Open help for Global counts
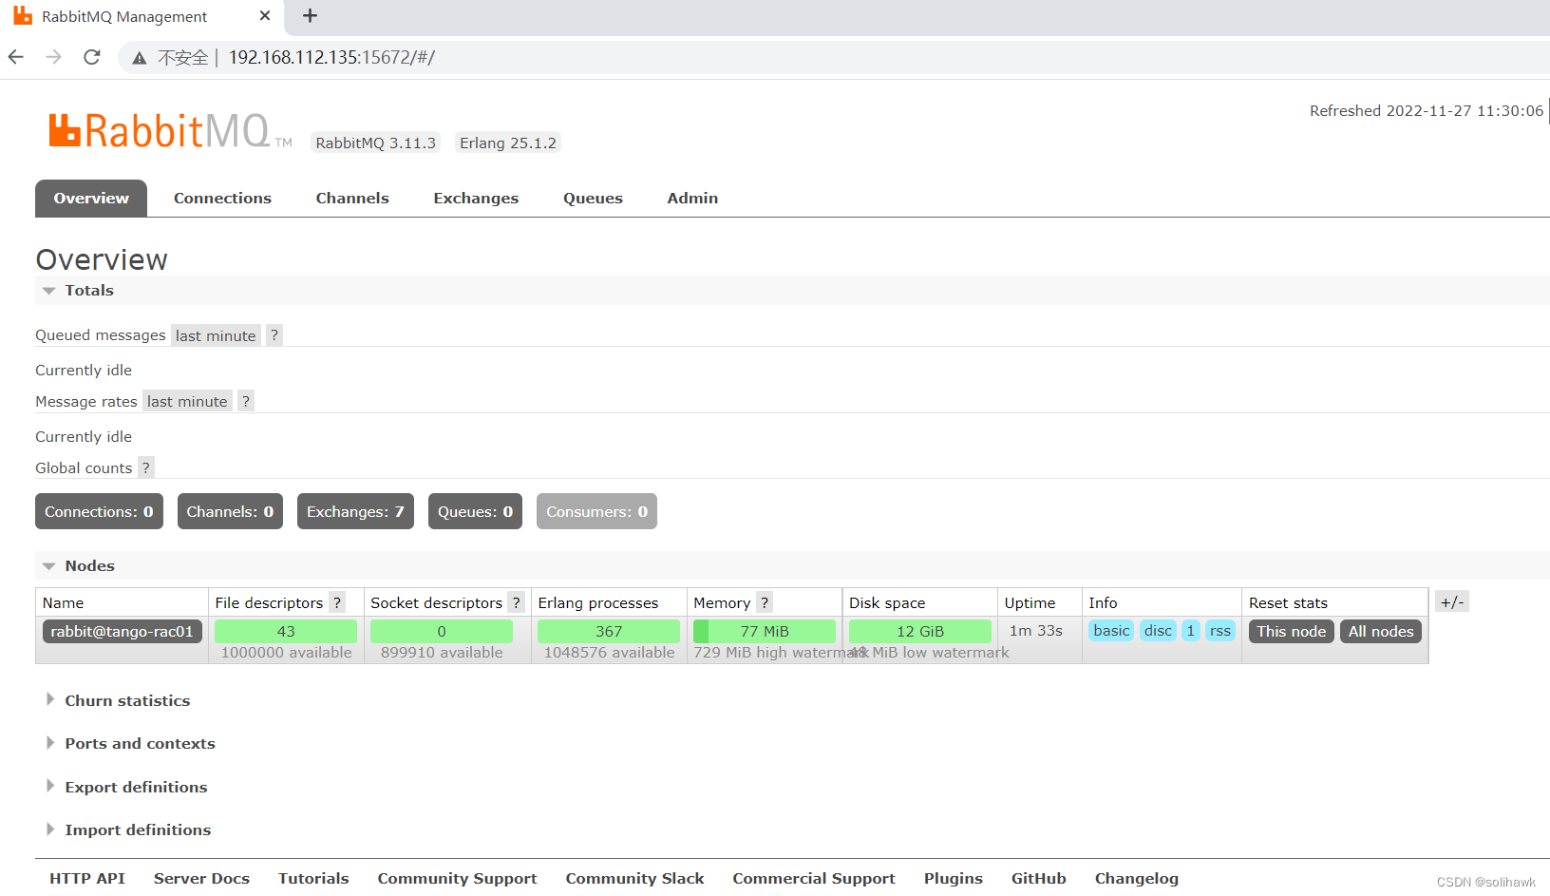Image resolution: width=1550 pixels, height=896 pixels. pos(145,467)
